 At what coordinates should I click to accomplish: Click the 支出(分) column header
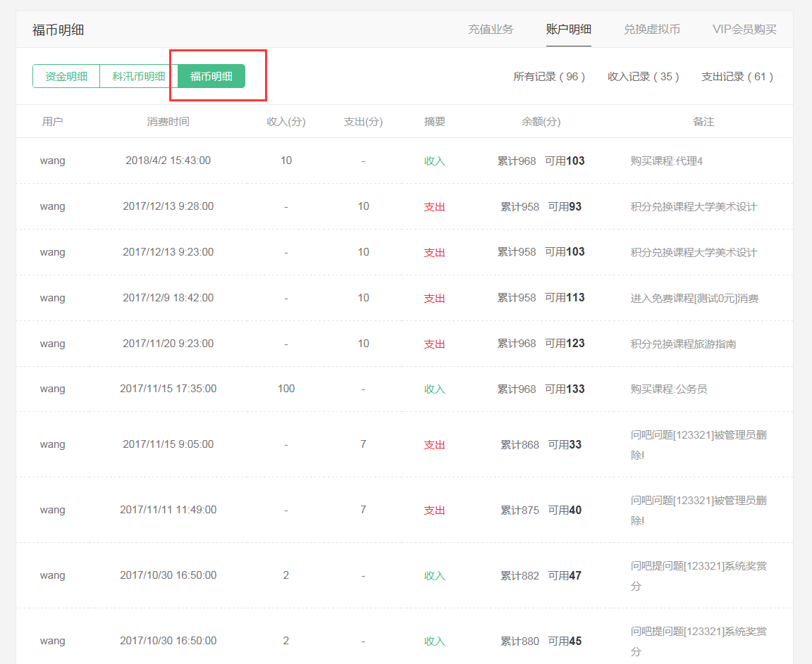[363, 121]
